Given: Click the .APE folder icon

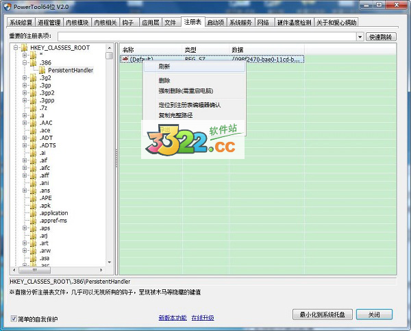Looking at the screenshot, I should point(33,198).
